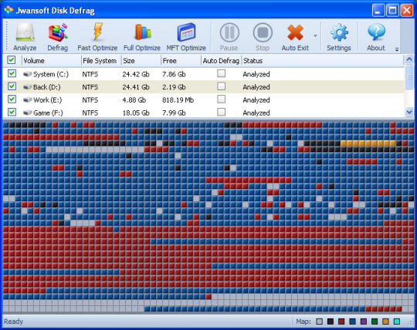
Task: Uncheck the Game (F:) volume checkbox
Action: 12,112
